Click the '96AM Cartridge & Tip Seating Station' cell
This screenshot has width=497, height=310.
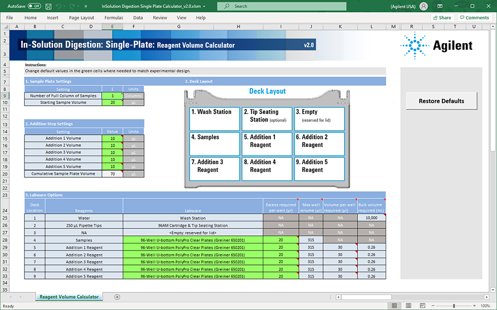[x=193, y=225]
